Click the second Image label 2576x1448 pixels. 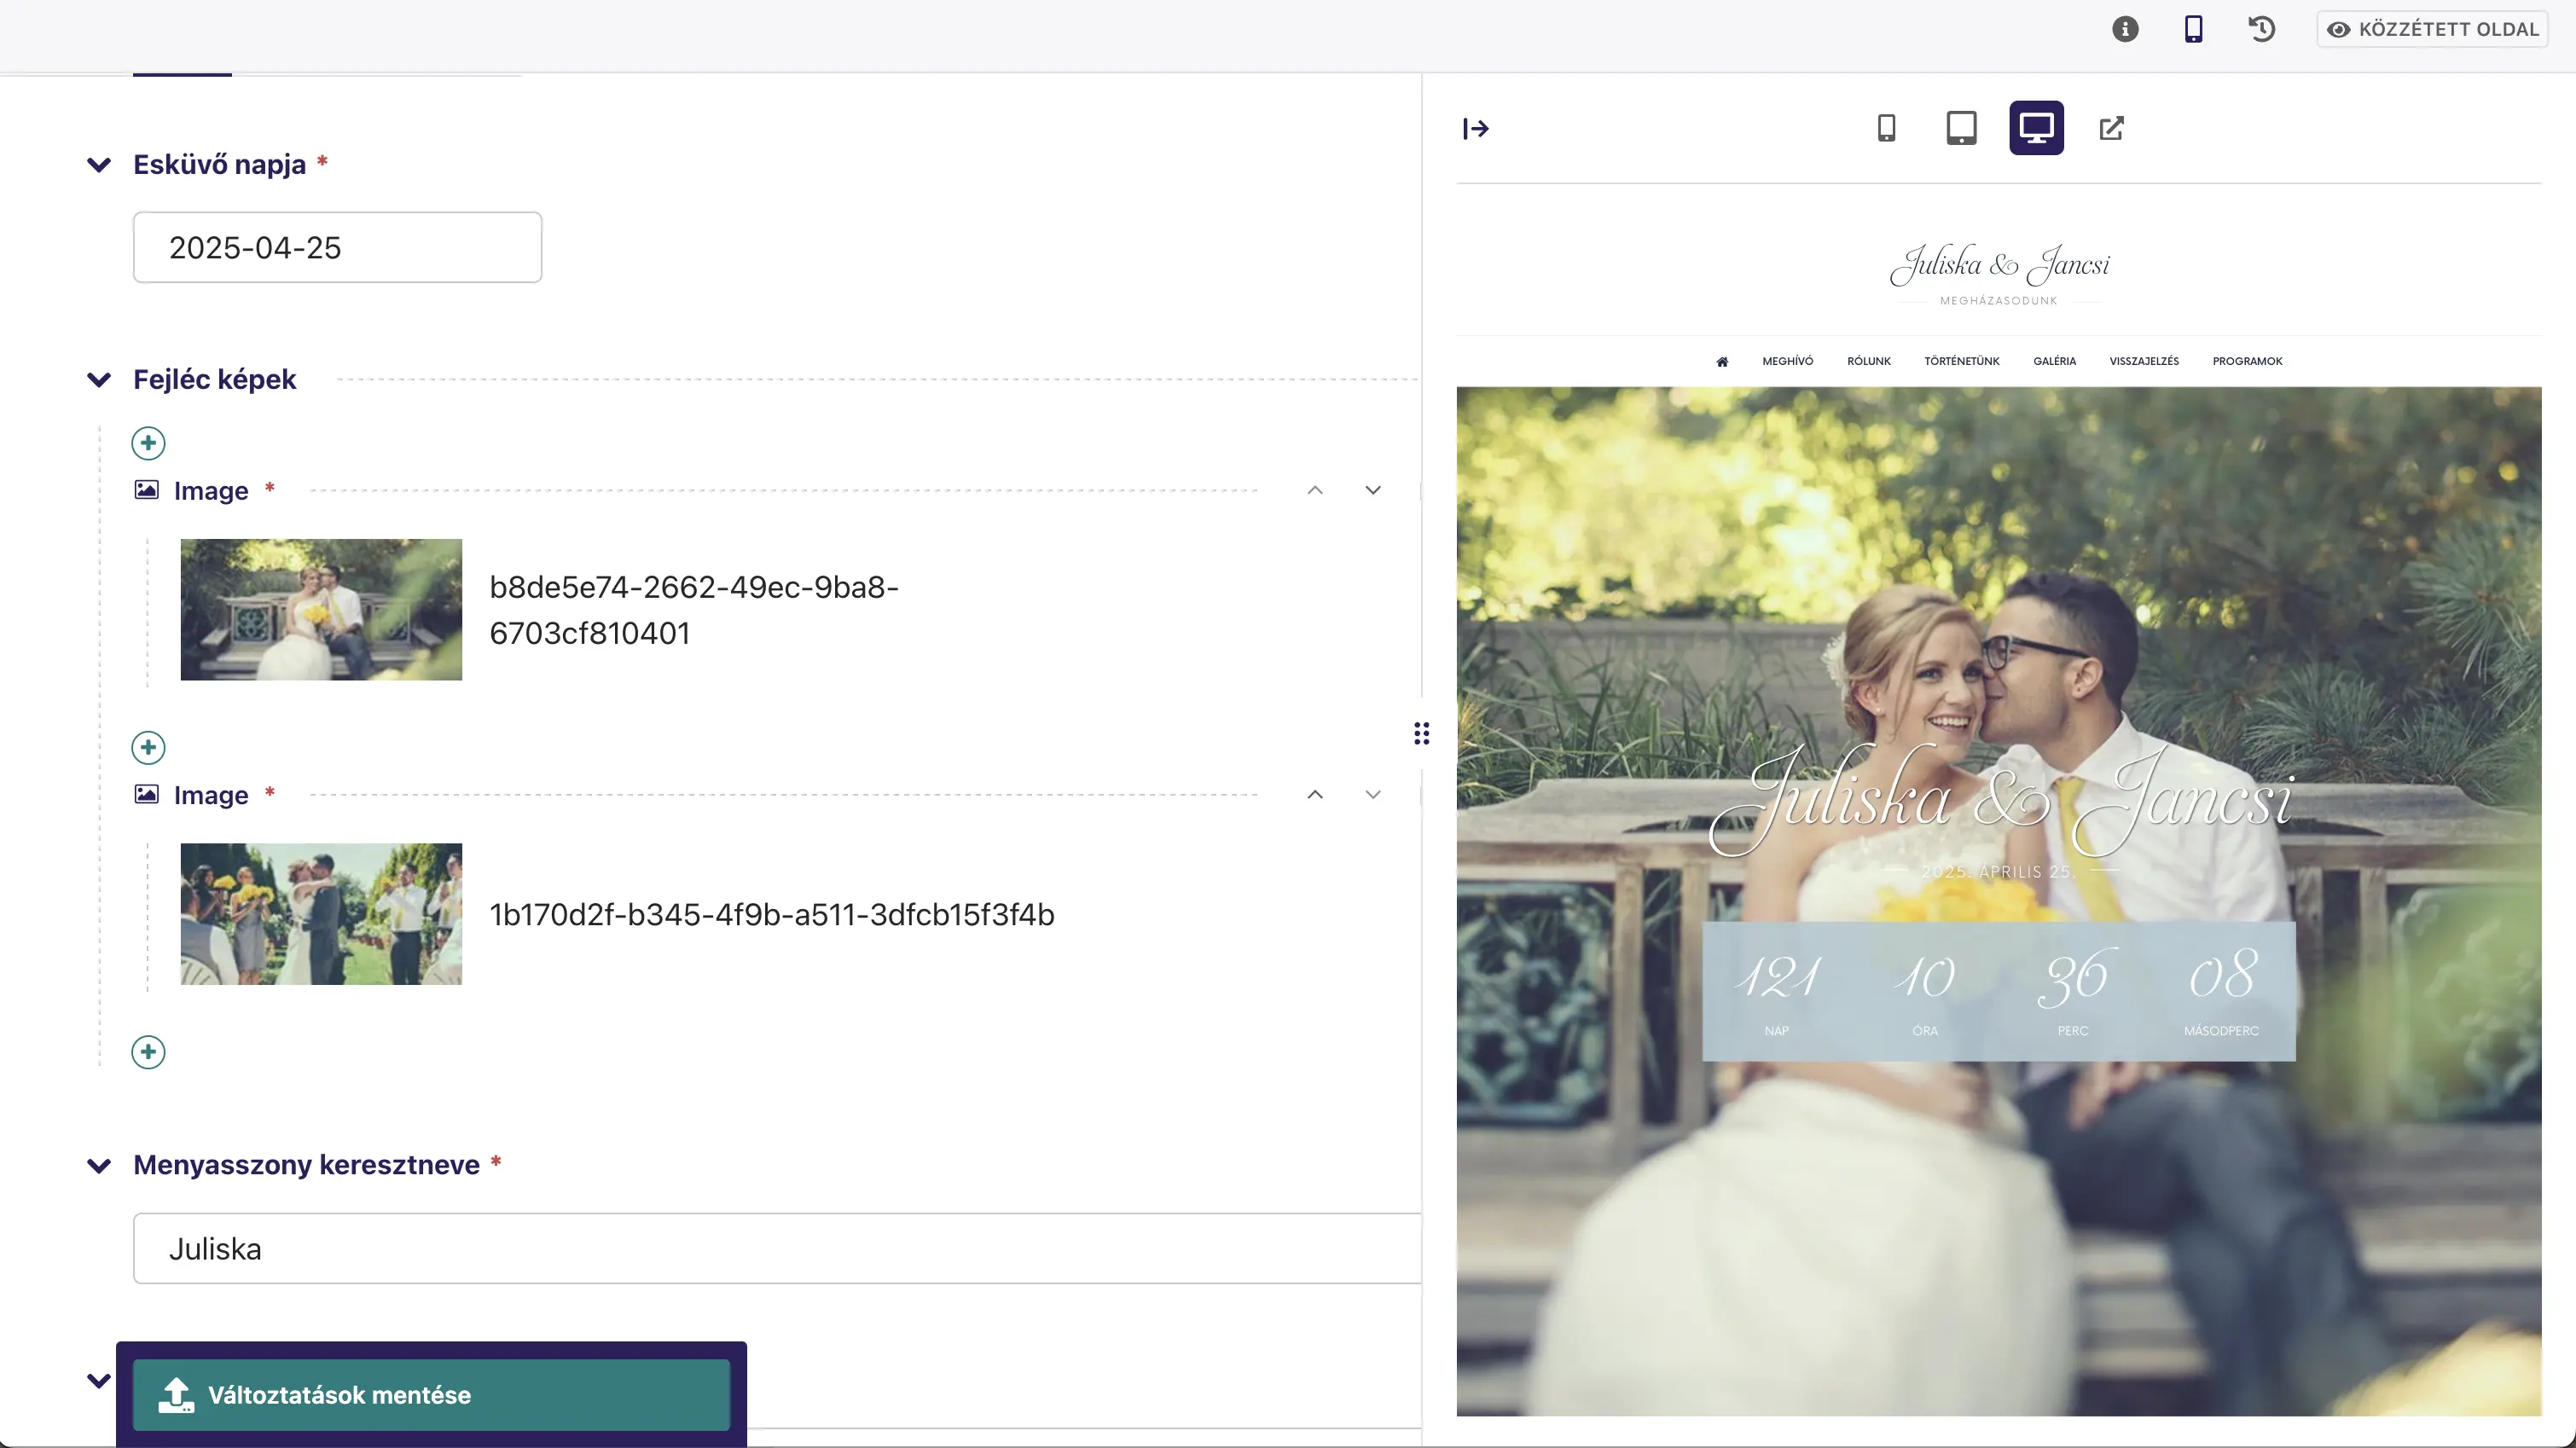point(211,794)
